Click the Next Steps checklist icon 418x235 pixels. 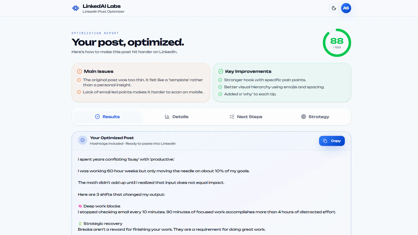tap(232, 117)
